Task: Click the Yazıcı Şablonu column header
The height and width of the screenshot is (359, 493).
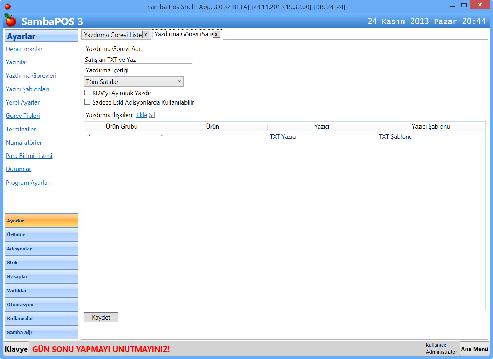Action: [430, 127]
